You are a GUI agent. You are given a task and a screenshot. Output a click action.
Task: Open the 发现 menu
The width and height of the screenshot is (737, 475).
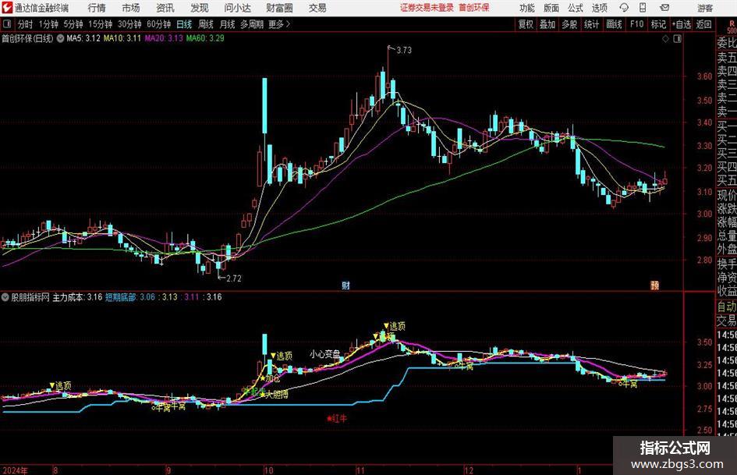[200, 8]
